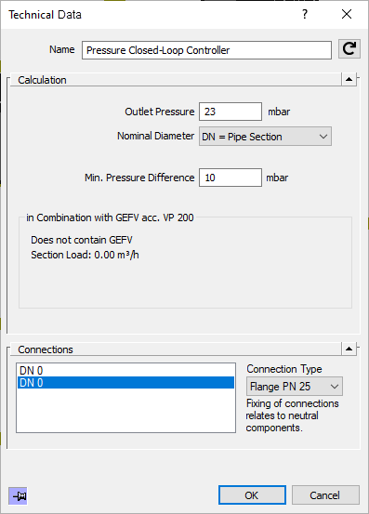
Task: Click the reset name refresh icon
Action: [349, 49]
